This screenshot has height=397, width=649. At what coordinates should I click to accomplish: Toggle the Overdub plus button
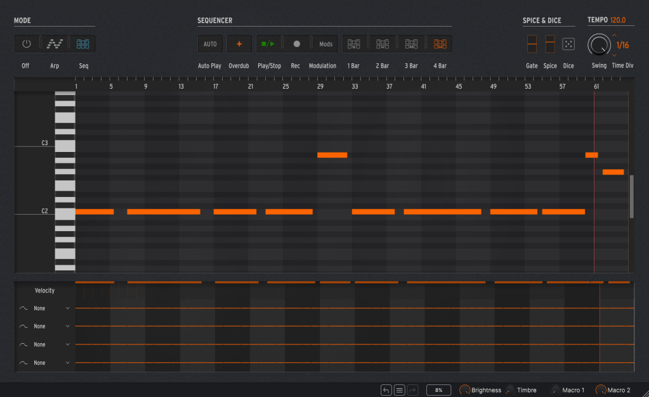click(x=239, y=44)
